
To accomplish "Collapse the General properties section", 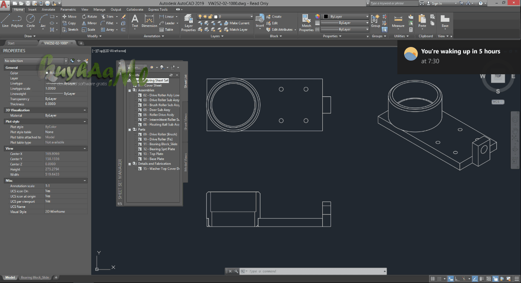I will click(x=84, y=67).
